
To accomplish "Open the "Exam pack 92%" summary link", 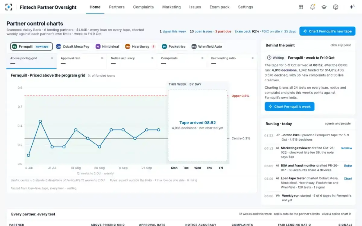I will tap(247, 31).
